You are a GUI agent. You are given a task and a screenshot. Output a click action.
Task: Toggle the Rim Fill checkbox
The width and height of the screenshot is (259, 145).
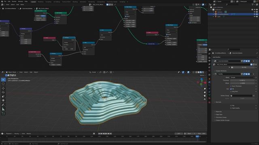coord(231,89)
